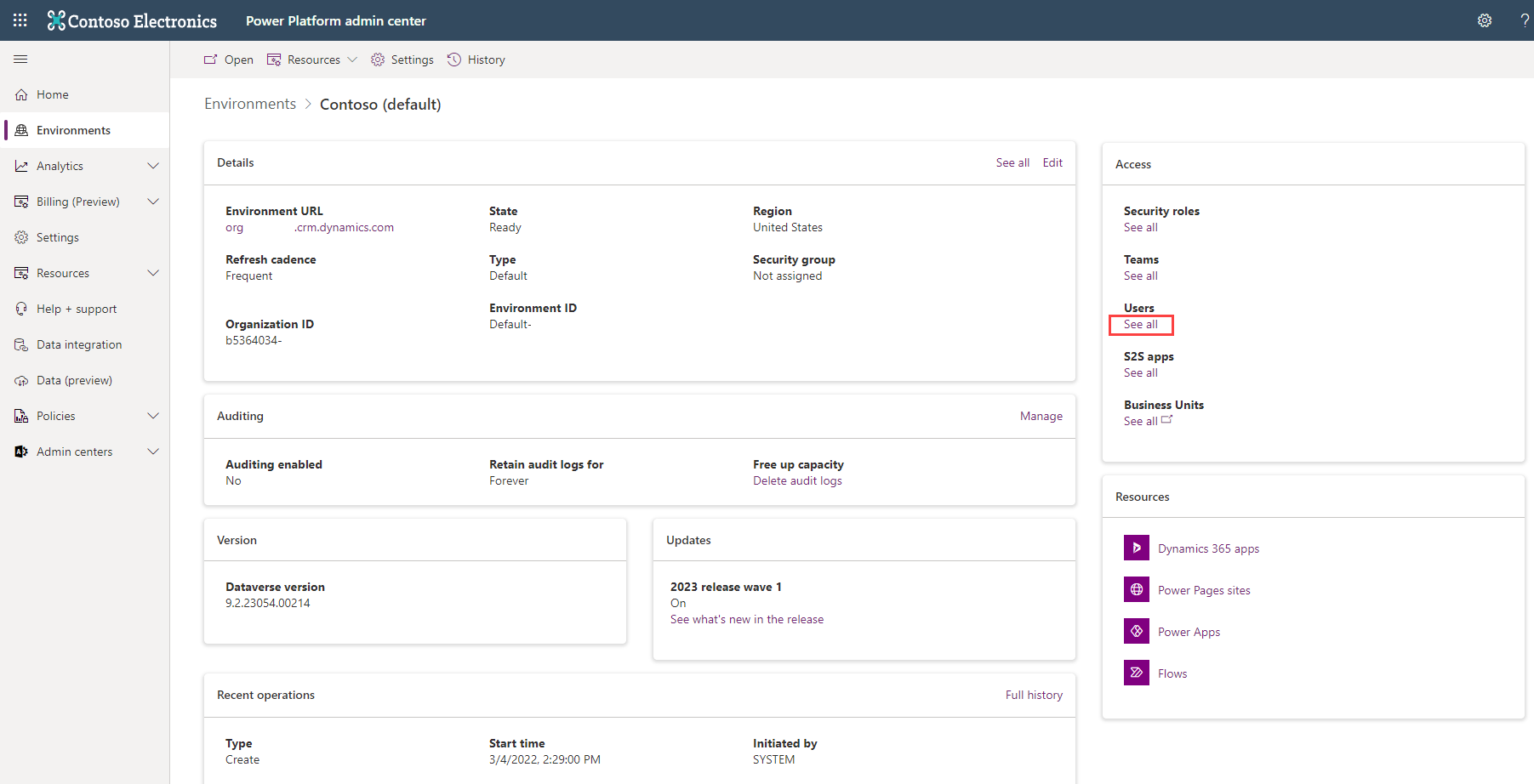Go to Environments breadcrumb link

pyautogui.click(x=250, y=104)
